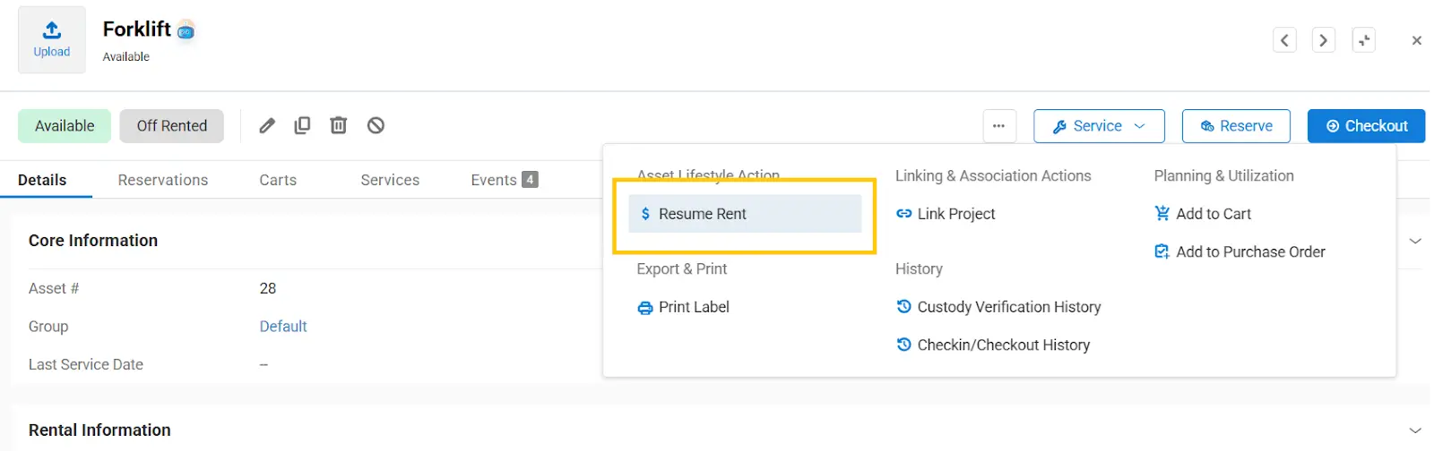Open Custody Verification History
The width and height of the screenshot is (1434, 451).
998,308
